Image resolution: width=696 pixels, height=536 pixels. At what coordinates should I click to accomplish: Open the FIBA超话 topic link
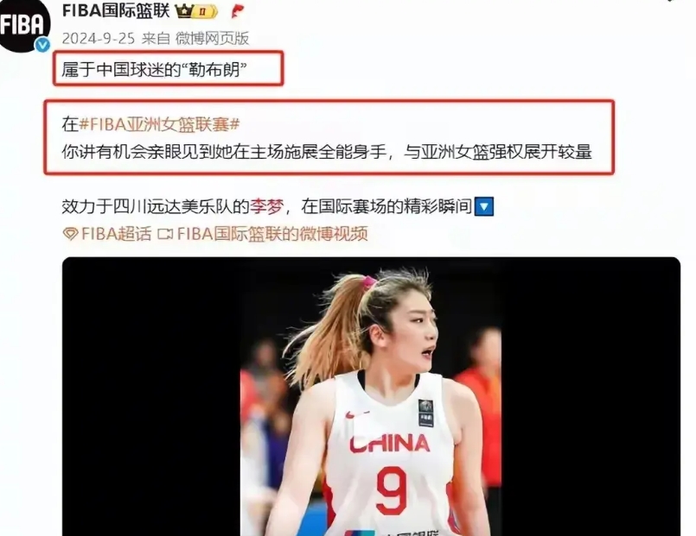pos(117,234)
